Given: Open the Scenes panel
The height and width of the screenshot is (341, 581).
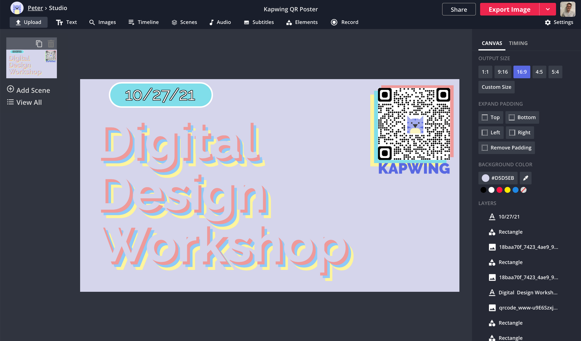Looking at the screenshot, I should [x=184, y=22].
